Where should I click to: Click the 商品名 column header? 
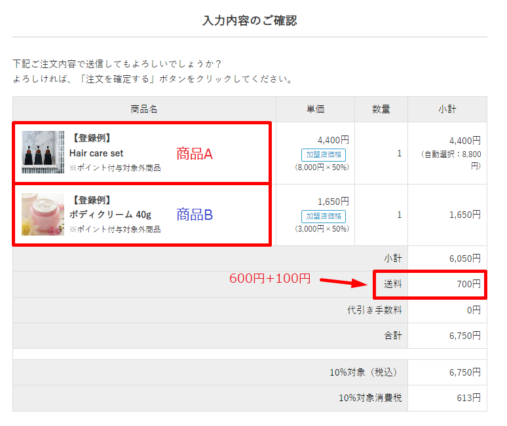coord(144,109)
